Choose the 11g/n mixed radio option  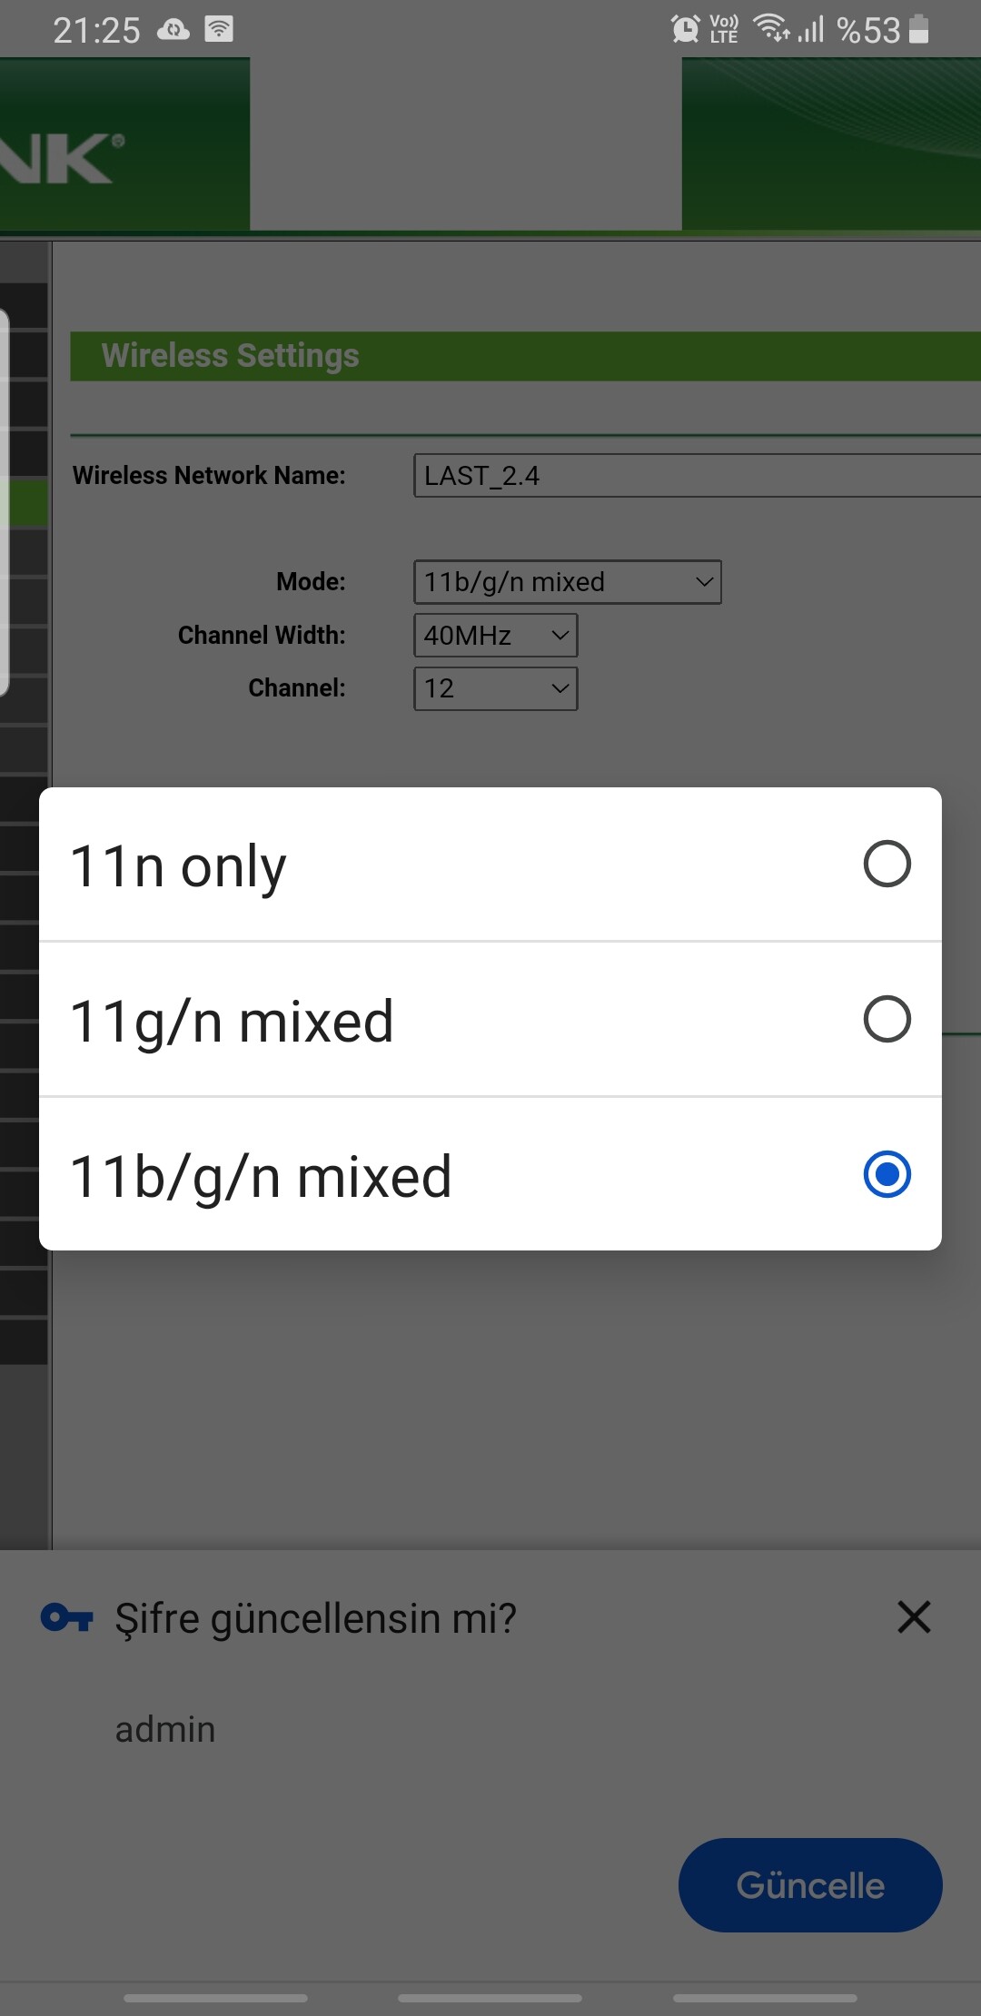887,1019
